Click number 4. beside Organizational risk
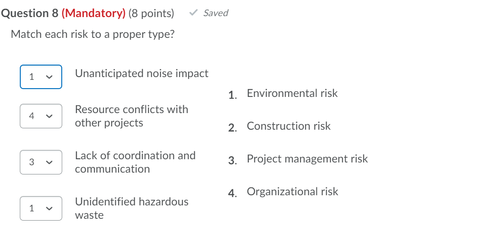This screenshot has width=488, height=246. click(x=233, y=193)
